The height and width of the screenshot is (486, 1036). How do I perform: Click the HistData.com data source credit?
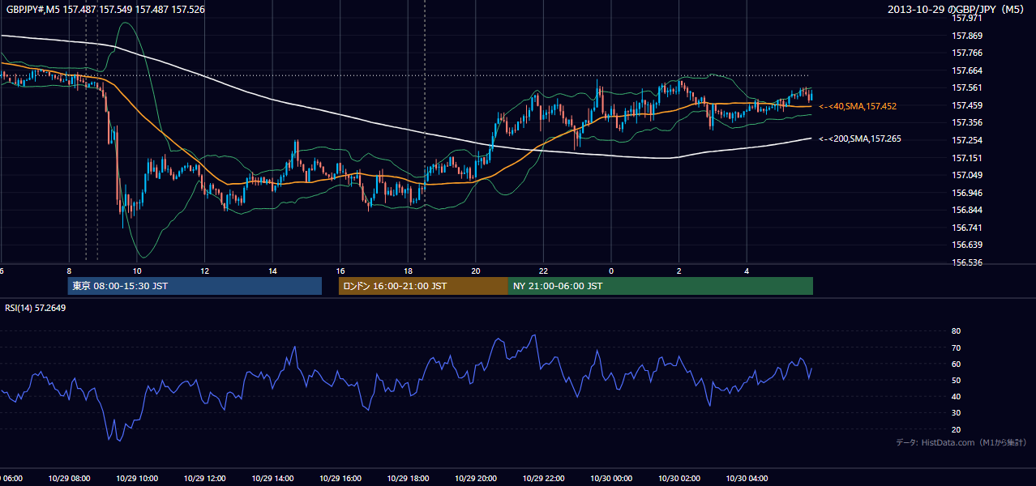tap(961, 442)
